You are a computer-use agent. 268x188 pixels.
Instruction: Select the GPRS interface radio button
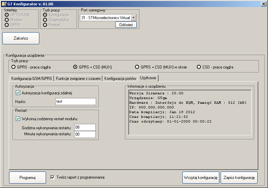point(7,25)
